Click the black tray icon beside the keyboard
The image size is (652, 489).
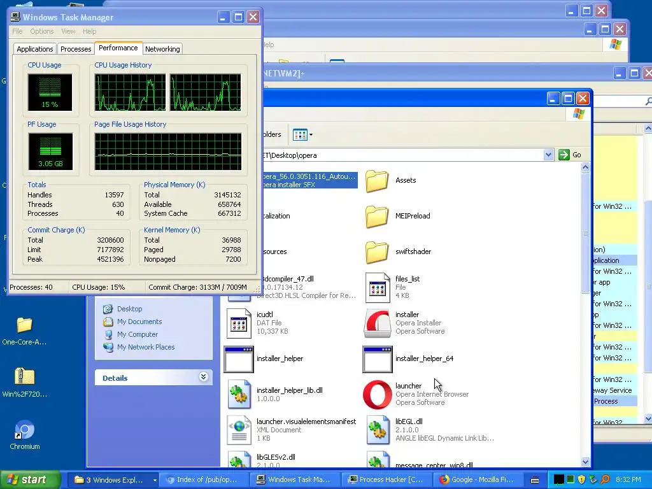click(x=559, y=479)
